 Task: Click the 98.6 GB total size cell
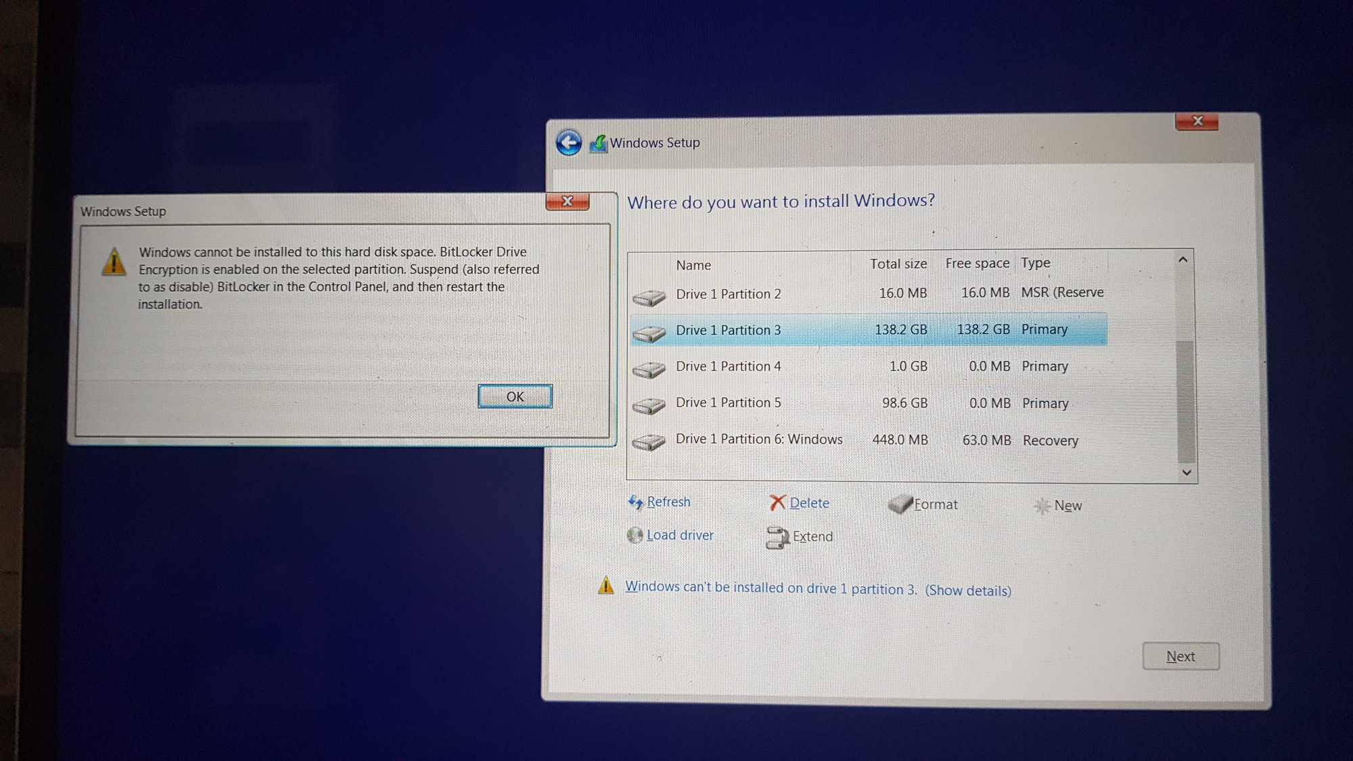904,402
